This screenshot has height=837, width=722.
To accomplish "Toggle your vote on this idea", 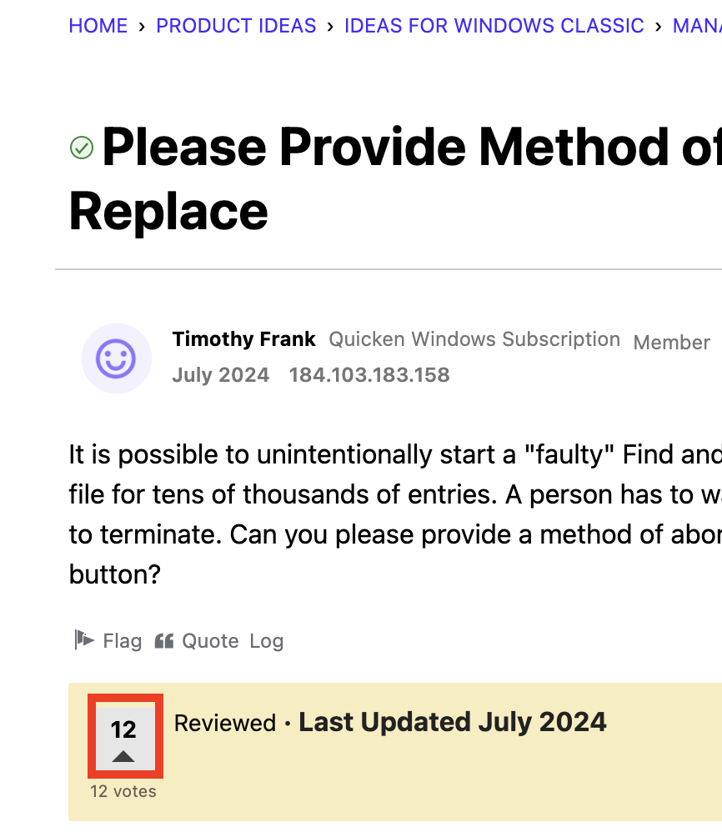I will coord(125,736).
